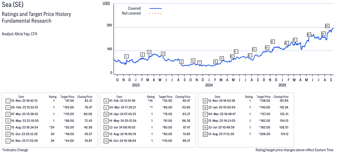Click chart marker 9 on the price line
This screenshot has height=152, width=337.
pos(222,58)
